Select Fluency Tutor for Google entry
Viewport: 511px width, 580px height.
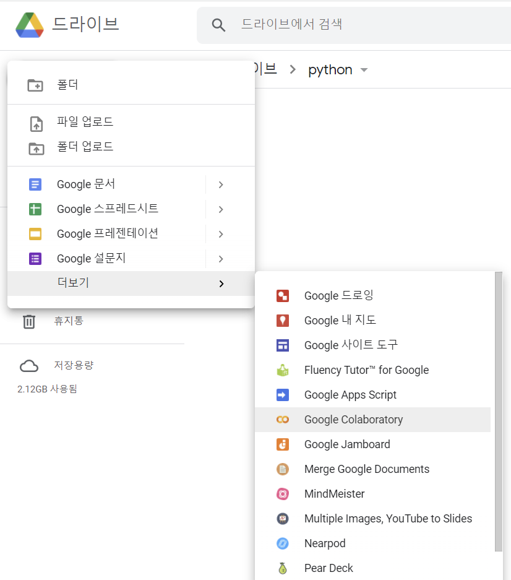(x=372, y=370)
